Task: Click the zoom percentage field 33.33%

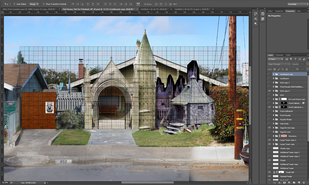Action: click(5, 183)
